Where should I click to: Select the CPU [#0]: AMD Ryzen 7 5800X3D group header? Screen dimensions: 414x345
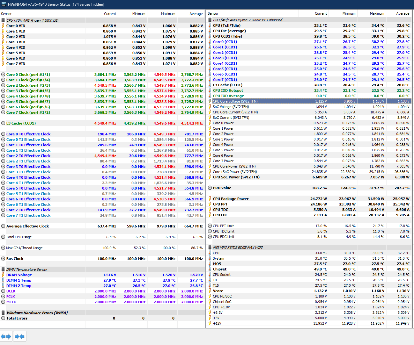pos(102,20)
